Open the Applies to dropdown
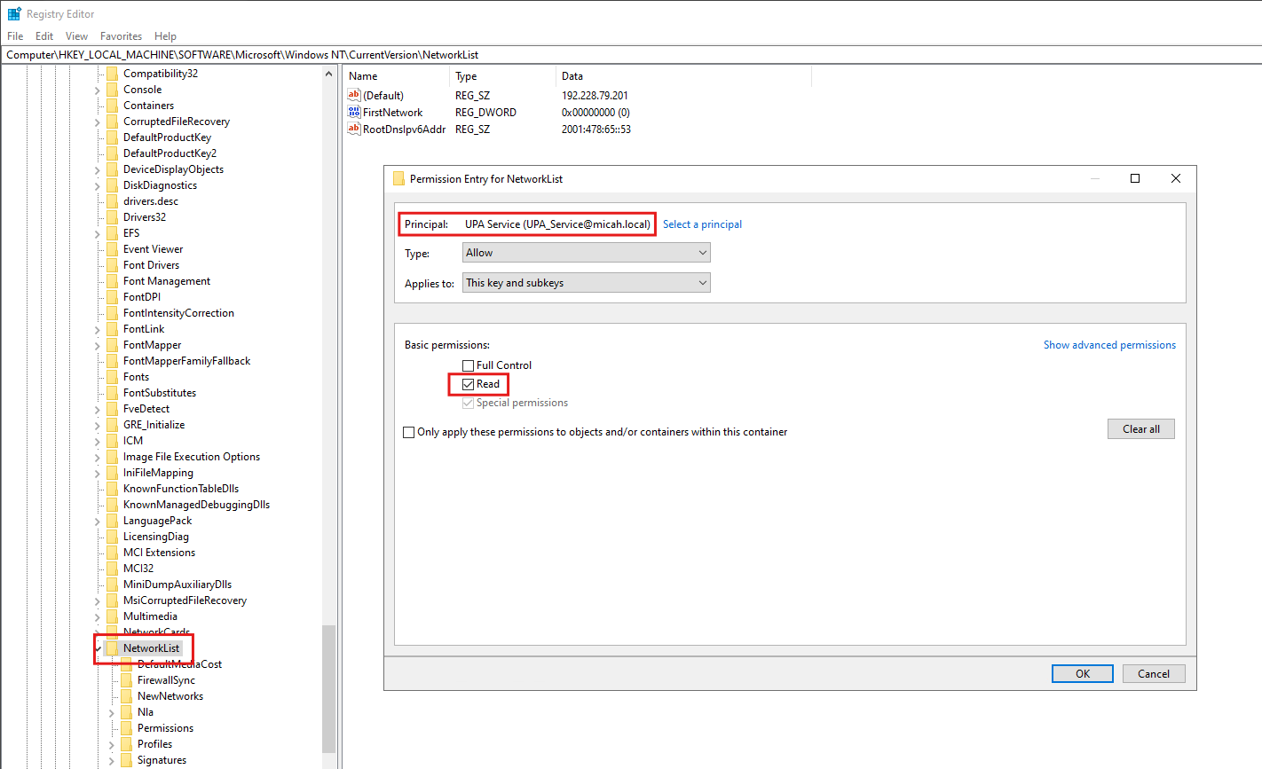This screenshot has height=769, width=1262. point(586,283)
